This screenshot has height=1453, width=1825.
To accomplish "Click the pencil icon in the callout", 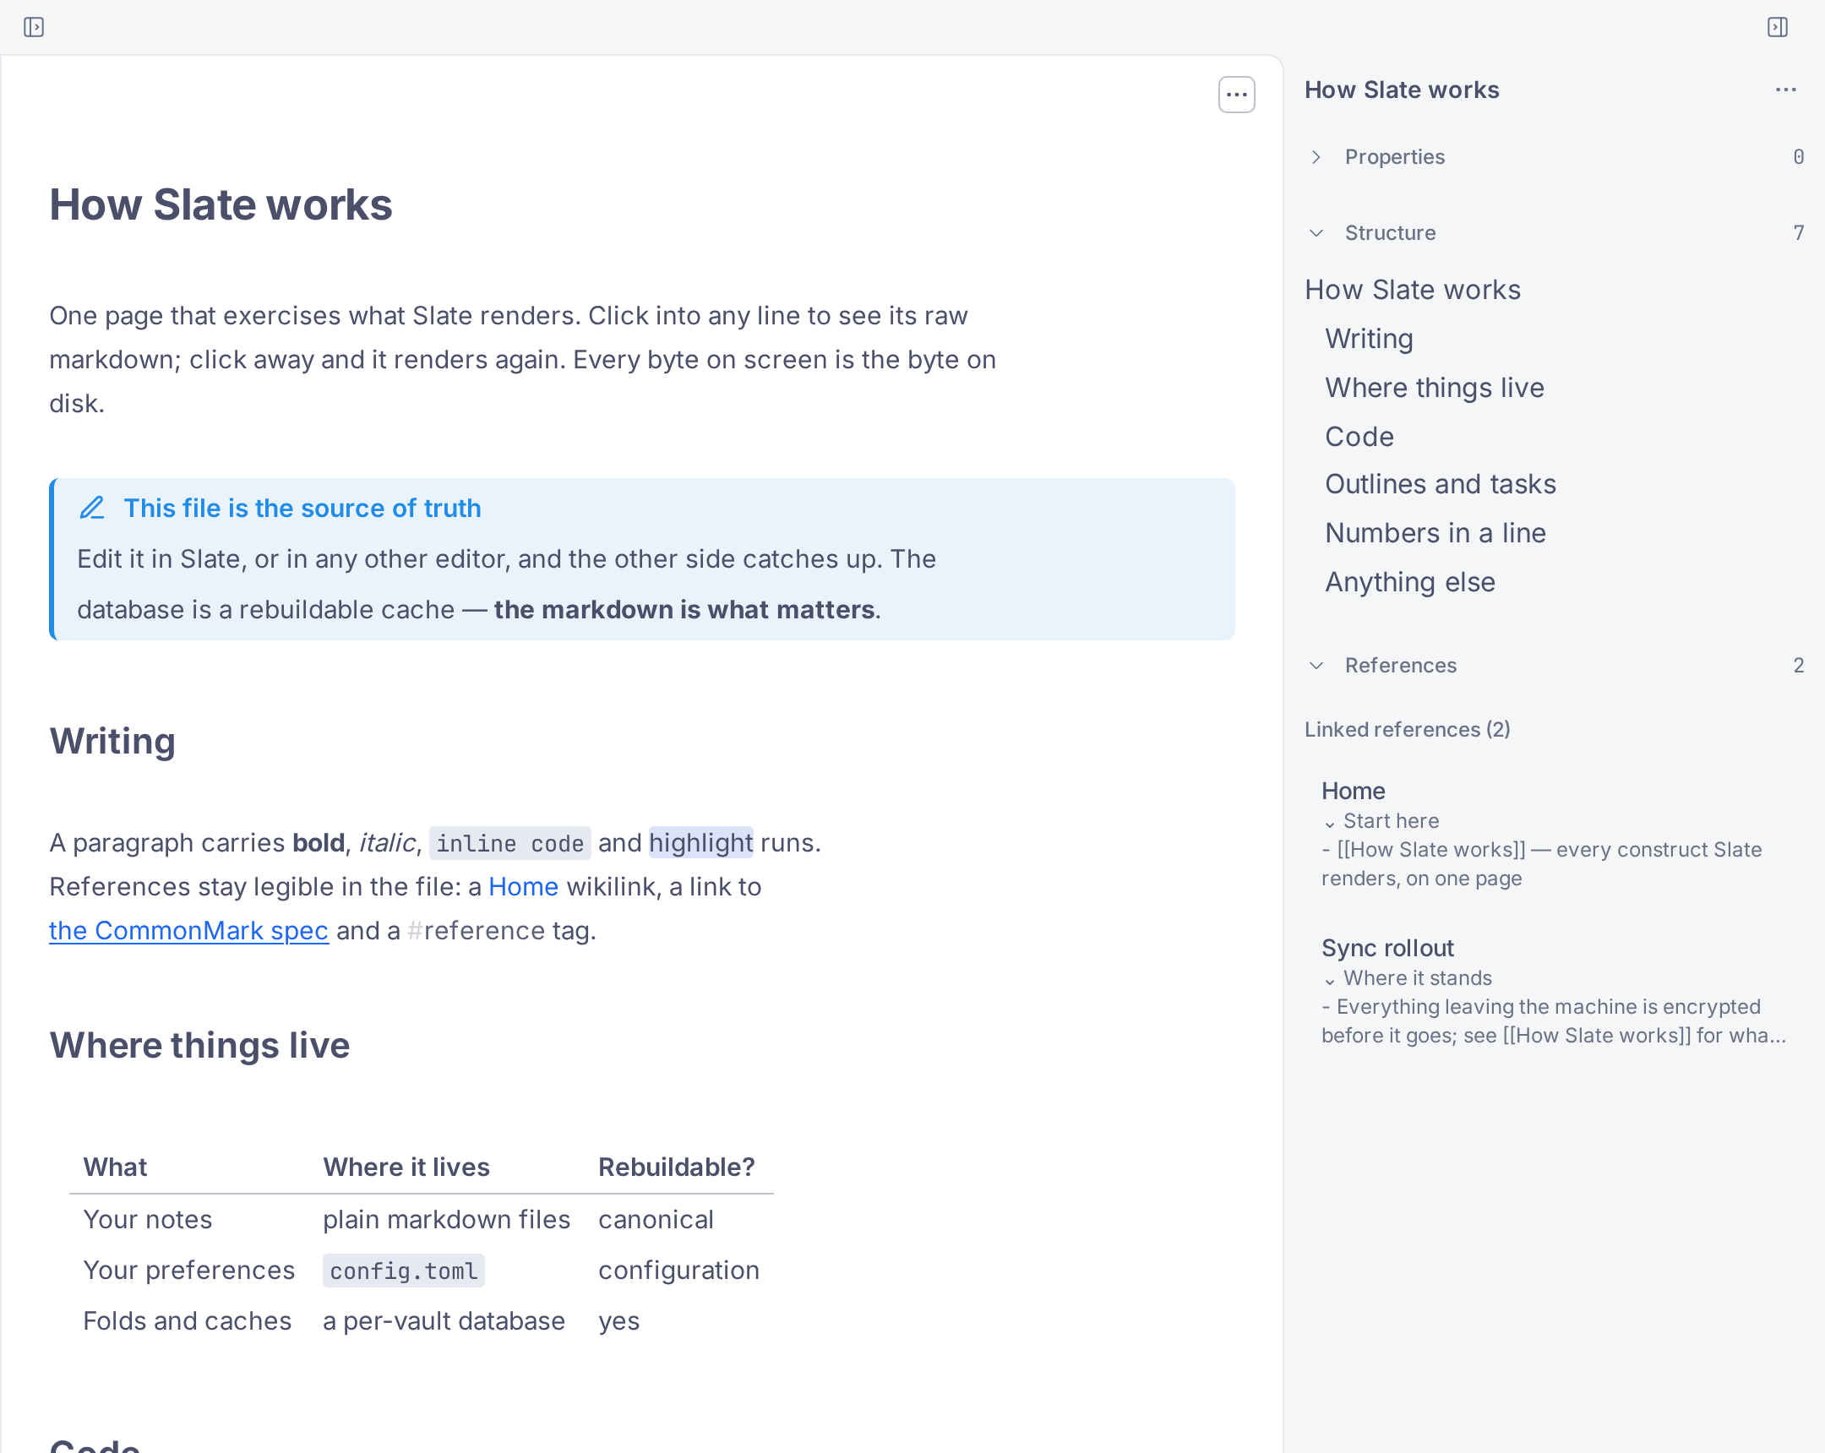I will [92, 508].
